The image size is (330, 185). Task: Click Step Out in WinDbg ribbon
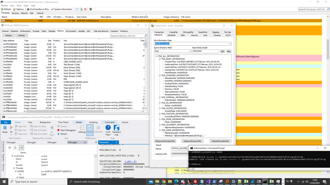20,126
